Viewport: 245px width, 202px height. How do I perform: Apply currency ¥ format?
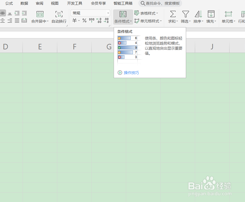point(74,20)
